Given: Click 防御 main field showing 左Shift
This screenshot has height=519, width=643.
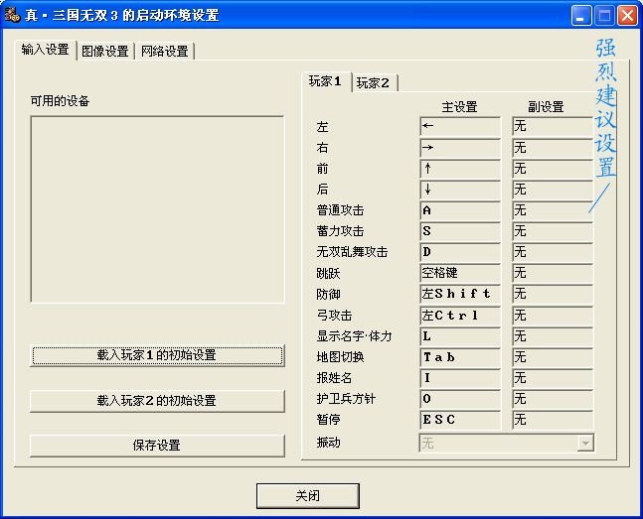Looking at the screenshot, I should [460, 294].
